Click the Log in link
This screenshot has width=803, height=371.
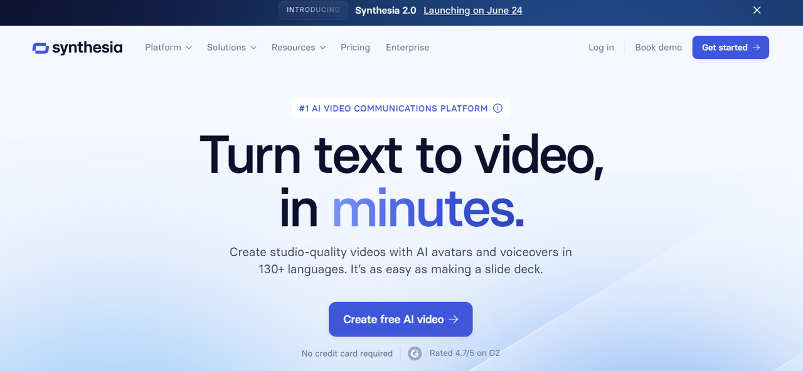pos(601,48)
